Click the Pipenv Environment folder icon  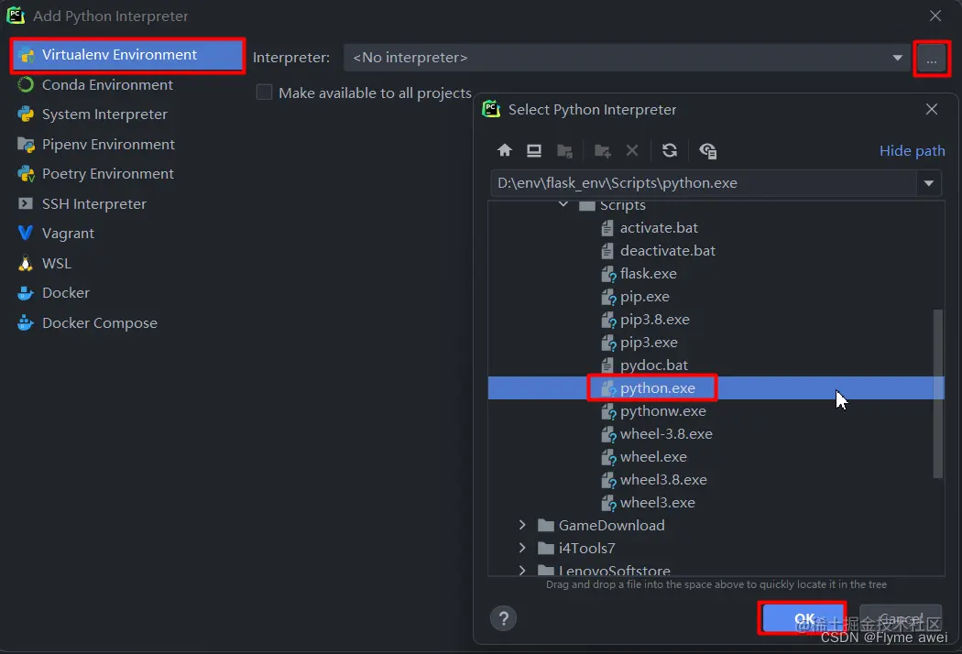(x=26, y=144)
